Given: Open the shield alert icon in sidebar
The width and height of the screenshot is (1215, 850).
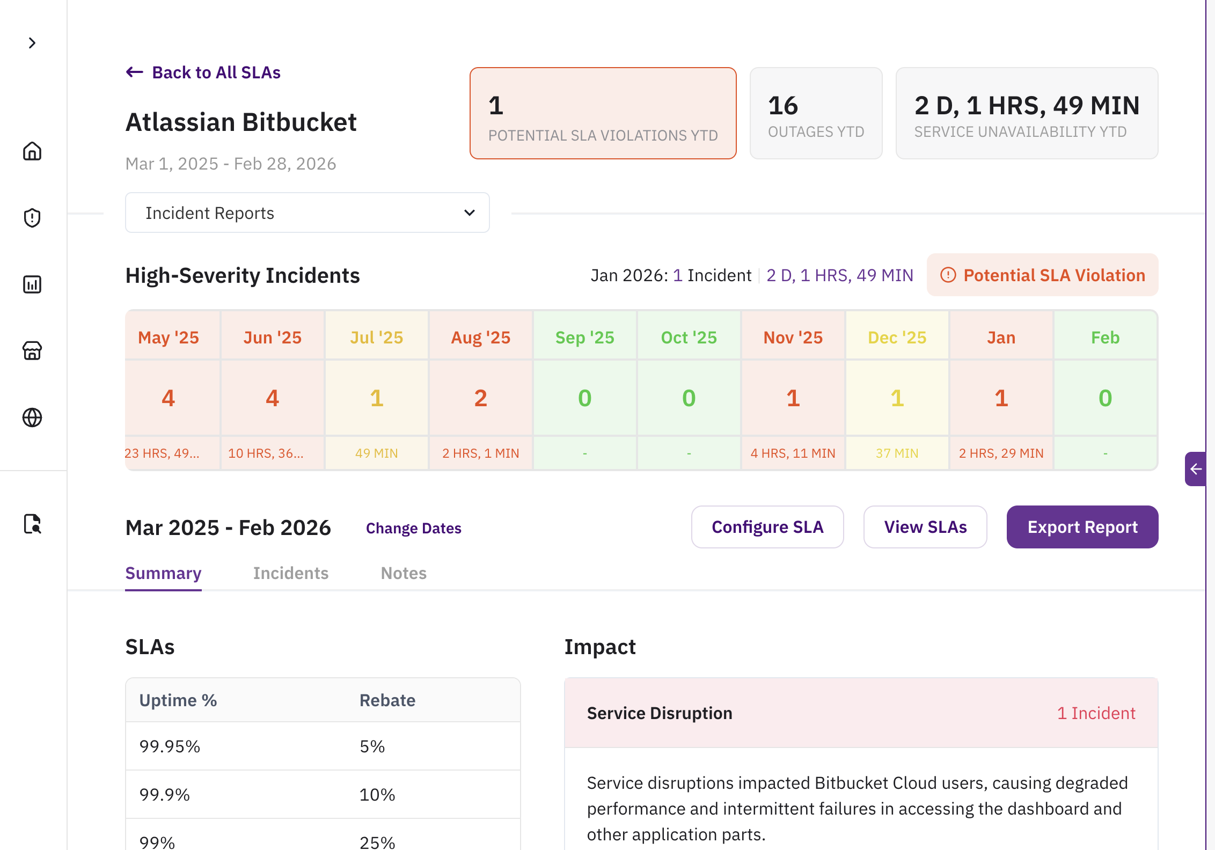Looking at the screenshot, I should pos(32,218).
